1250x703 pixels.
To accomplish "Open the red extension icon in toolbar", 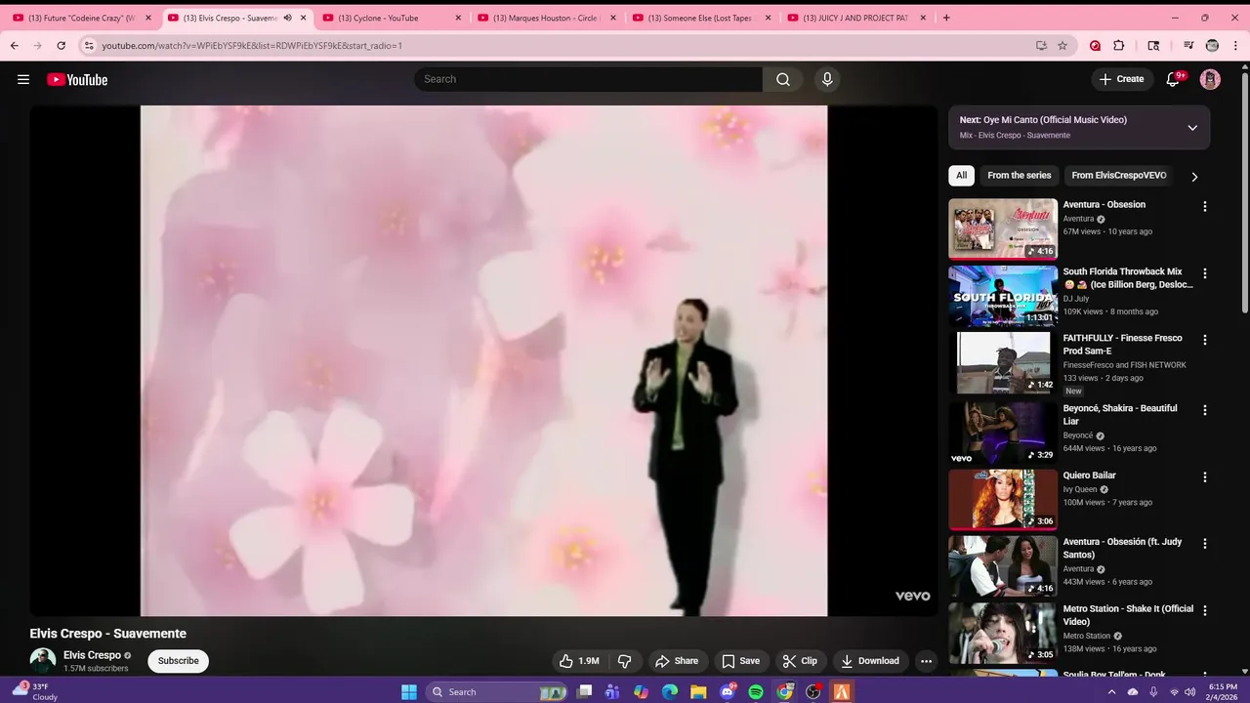I will [x=1095, y=45].
